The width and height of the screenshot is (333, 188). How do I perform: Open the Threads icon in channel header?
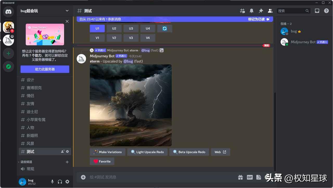[242, 11]
